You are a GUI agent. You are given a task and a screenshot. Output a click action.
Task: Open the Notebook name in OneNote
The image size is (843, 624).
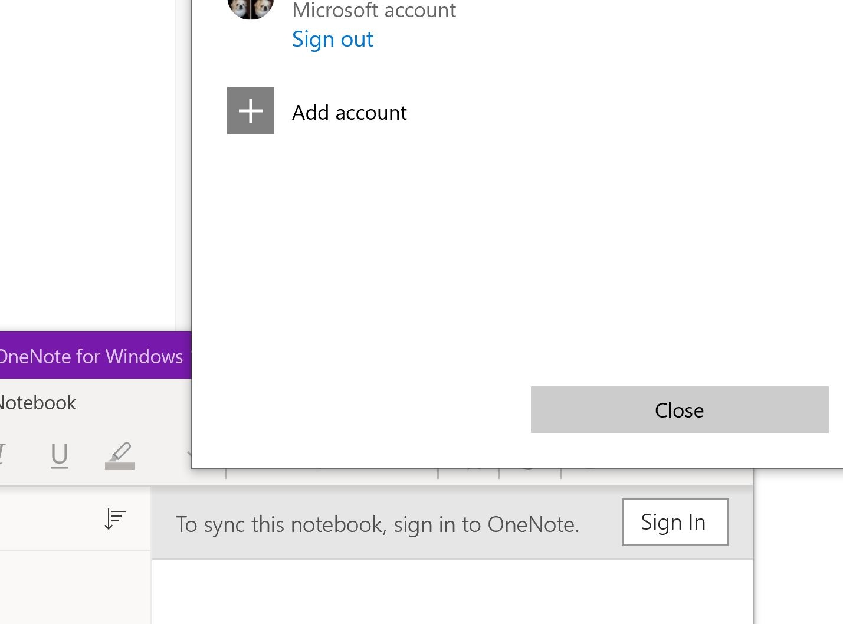38,403
